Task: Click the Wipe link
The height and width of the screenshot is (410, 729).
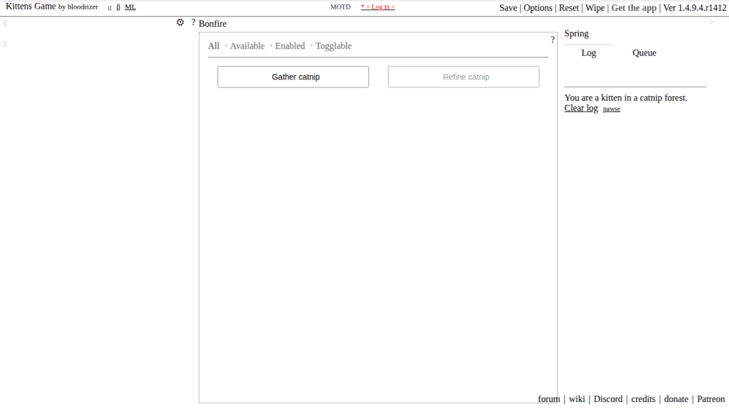Action: point(595,8)
